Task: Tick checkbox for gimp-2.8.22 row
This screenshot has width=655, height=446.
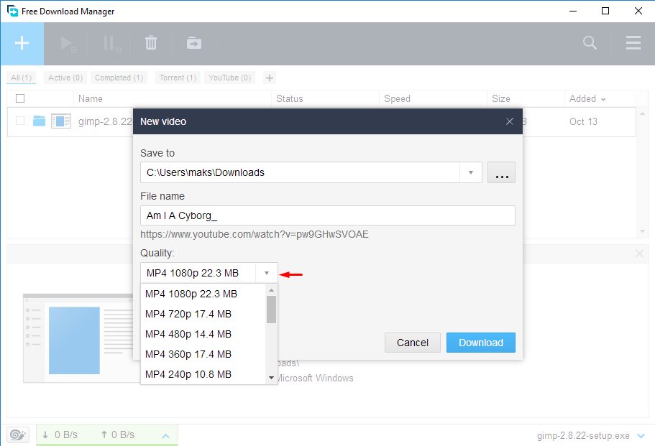Action: coord(20,121)
